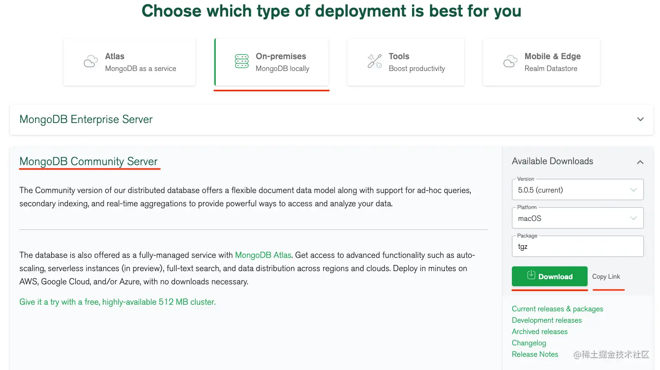Open Current releases & packages link

coord(557,309)
